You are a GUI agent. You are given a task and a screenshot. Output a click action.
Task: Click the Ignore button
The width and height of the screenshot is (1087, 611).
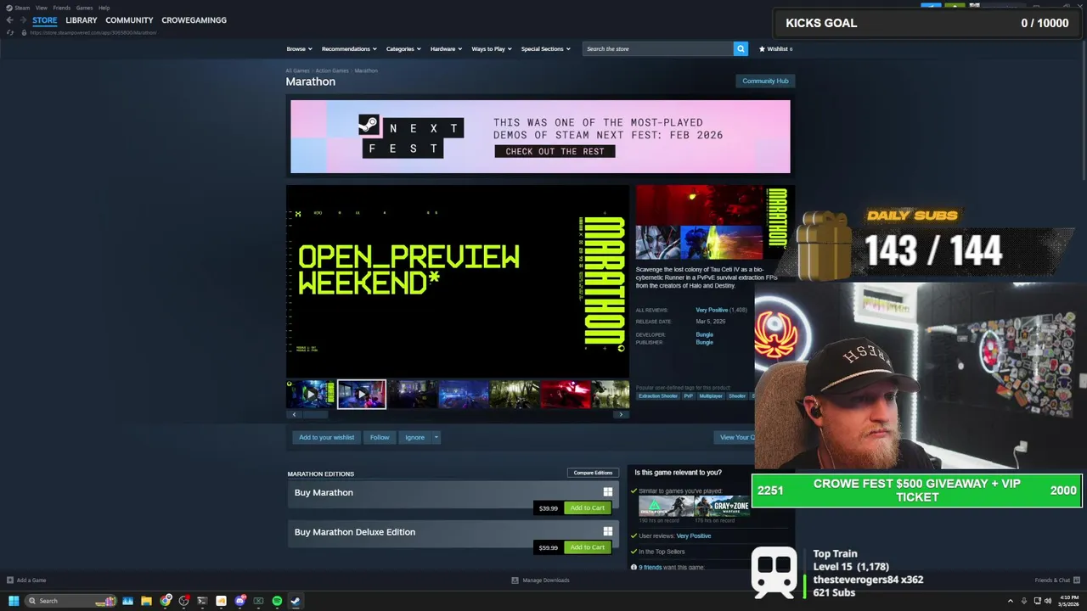tap(414, 437)
